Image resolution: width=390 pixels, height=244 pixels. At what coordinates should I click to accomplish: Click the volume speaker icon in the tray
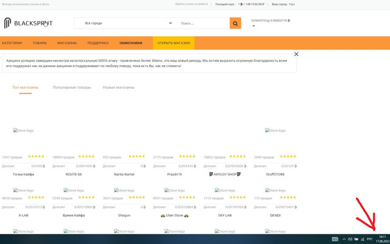coord(350,239)
